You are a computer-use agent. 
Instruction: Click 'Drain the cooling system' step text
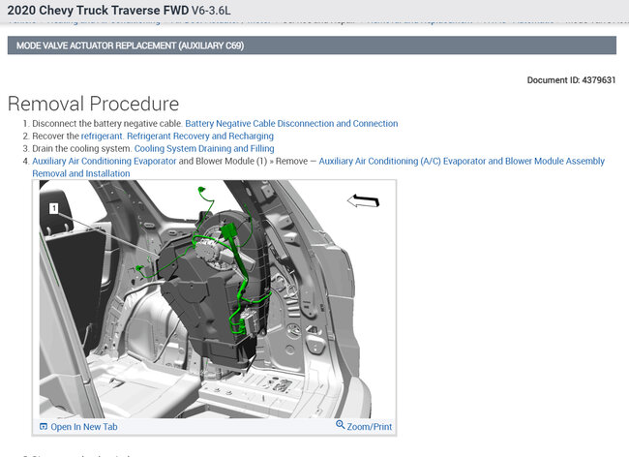82,148
